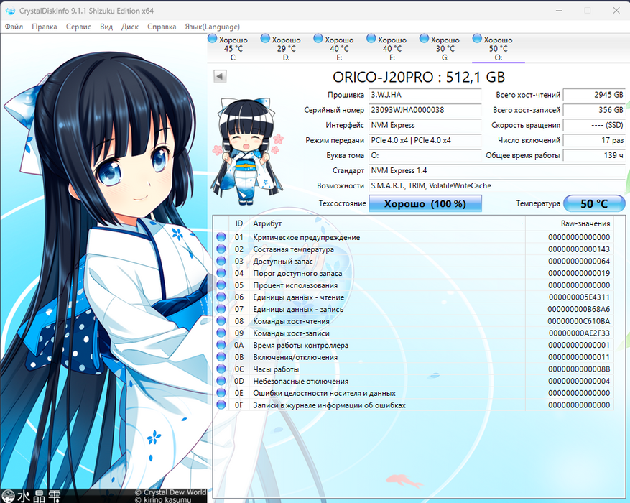Open the Язык(Language) menu

point(212,27)
